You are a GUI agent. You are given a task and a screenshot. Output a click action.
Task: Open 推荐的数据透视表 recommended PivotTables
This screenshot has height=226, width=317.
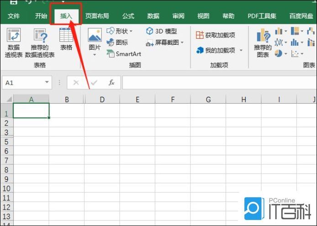pos(40,42)
